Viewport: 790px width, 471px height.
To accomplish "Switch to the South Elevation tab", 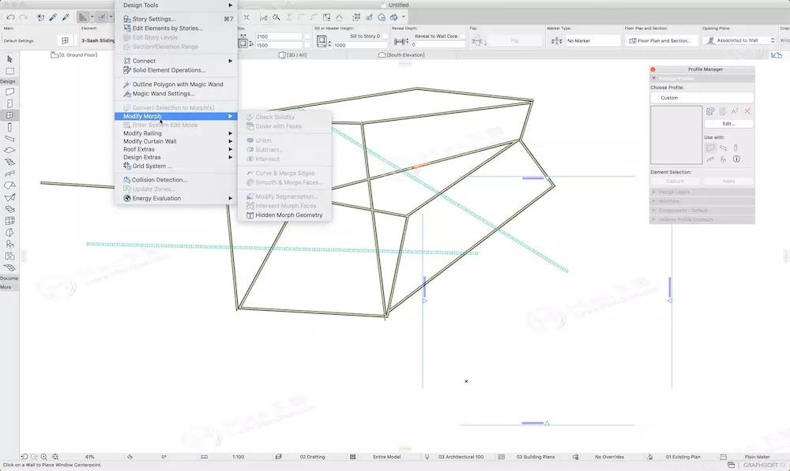I will click(401, 55).
